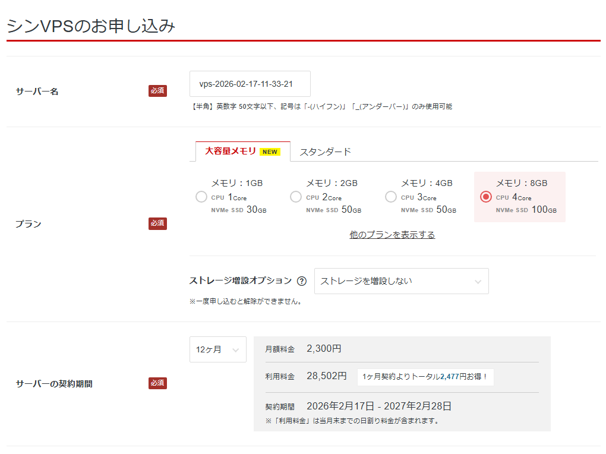This screenshot has height=454, width=606.
Task: Select the メモリ：1GB plan radio button
Action: pyautogui.click(x=201, y=197)
